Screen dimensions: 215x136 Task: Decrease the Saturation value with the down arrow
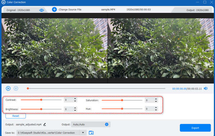[x=156, y=102]
